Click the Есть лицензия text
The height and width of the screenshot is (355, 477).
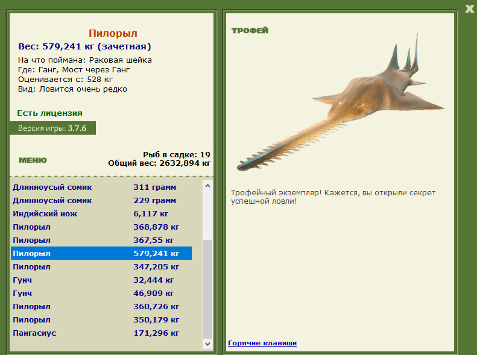click(49, 113)
